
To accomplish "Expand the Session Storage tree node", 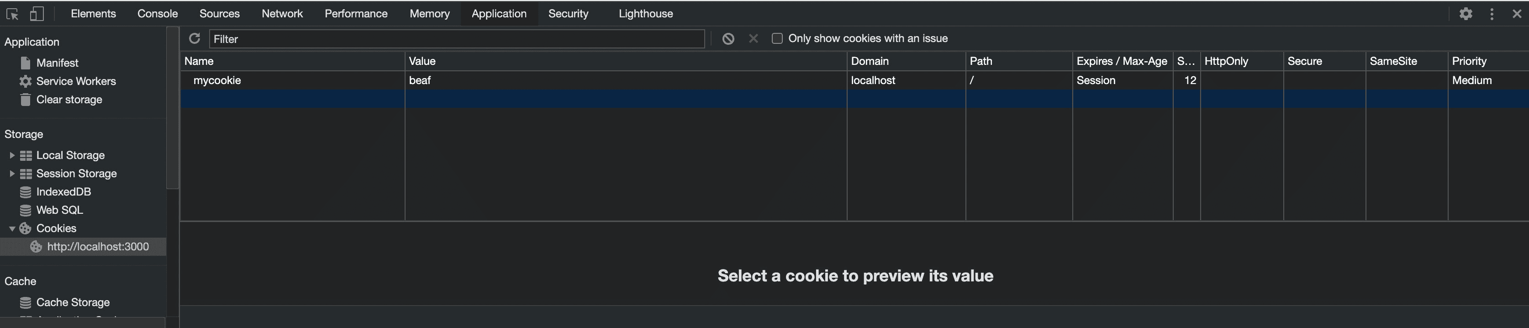I will point(12,174).
